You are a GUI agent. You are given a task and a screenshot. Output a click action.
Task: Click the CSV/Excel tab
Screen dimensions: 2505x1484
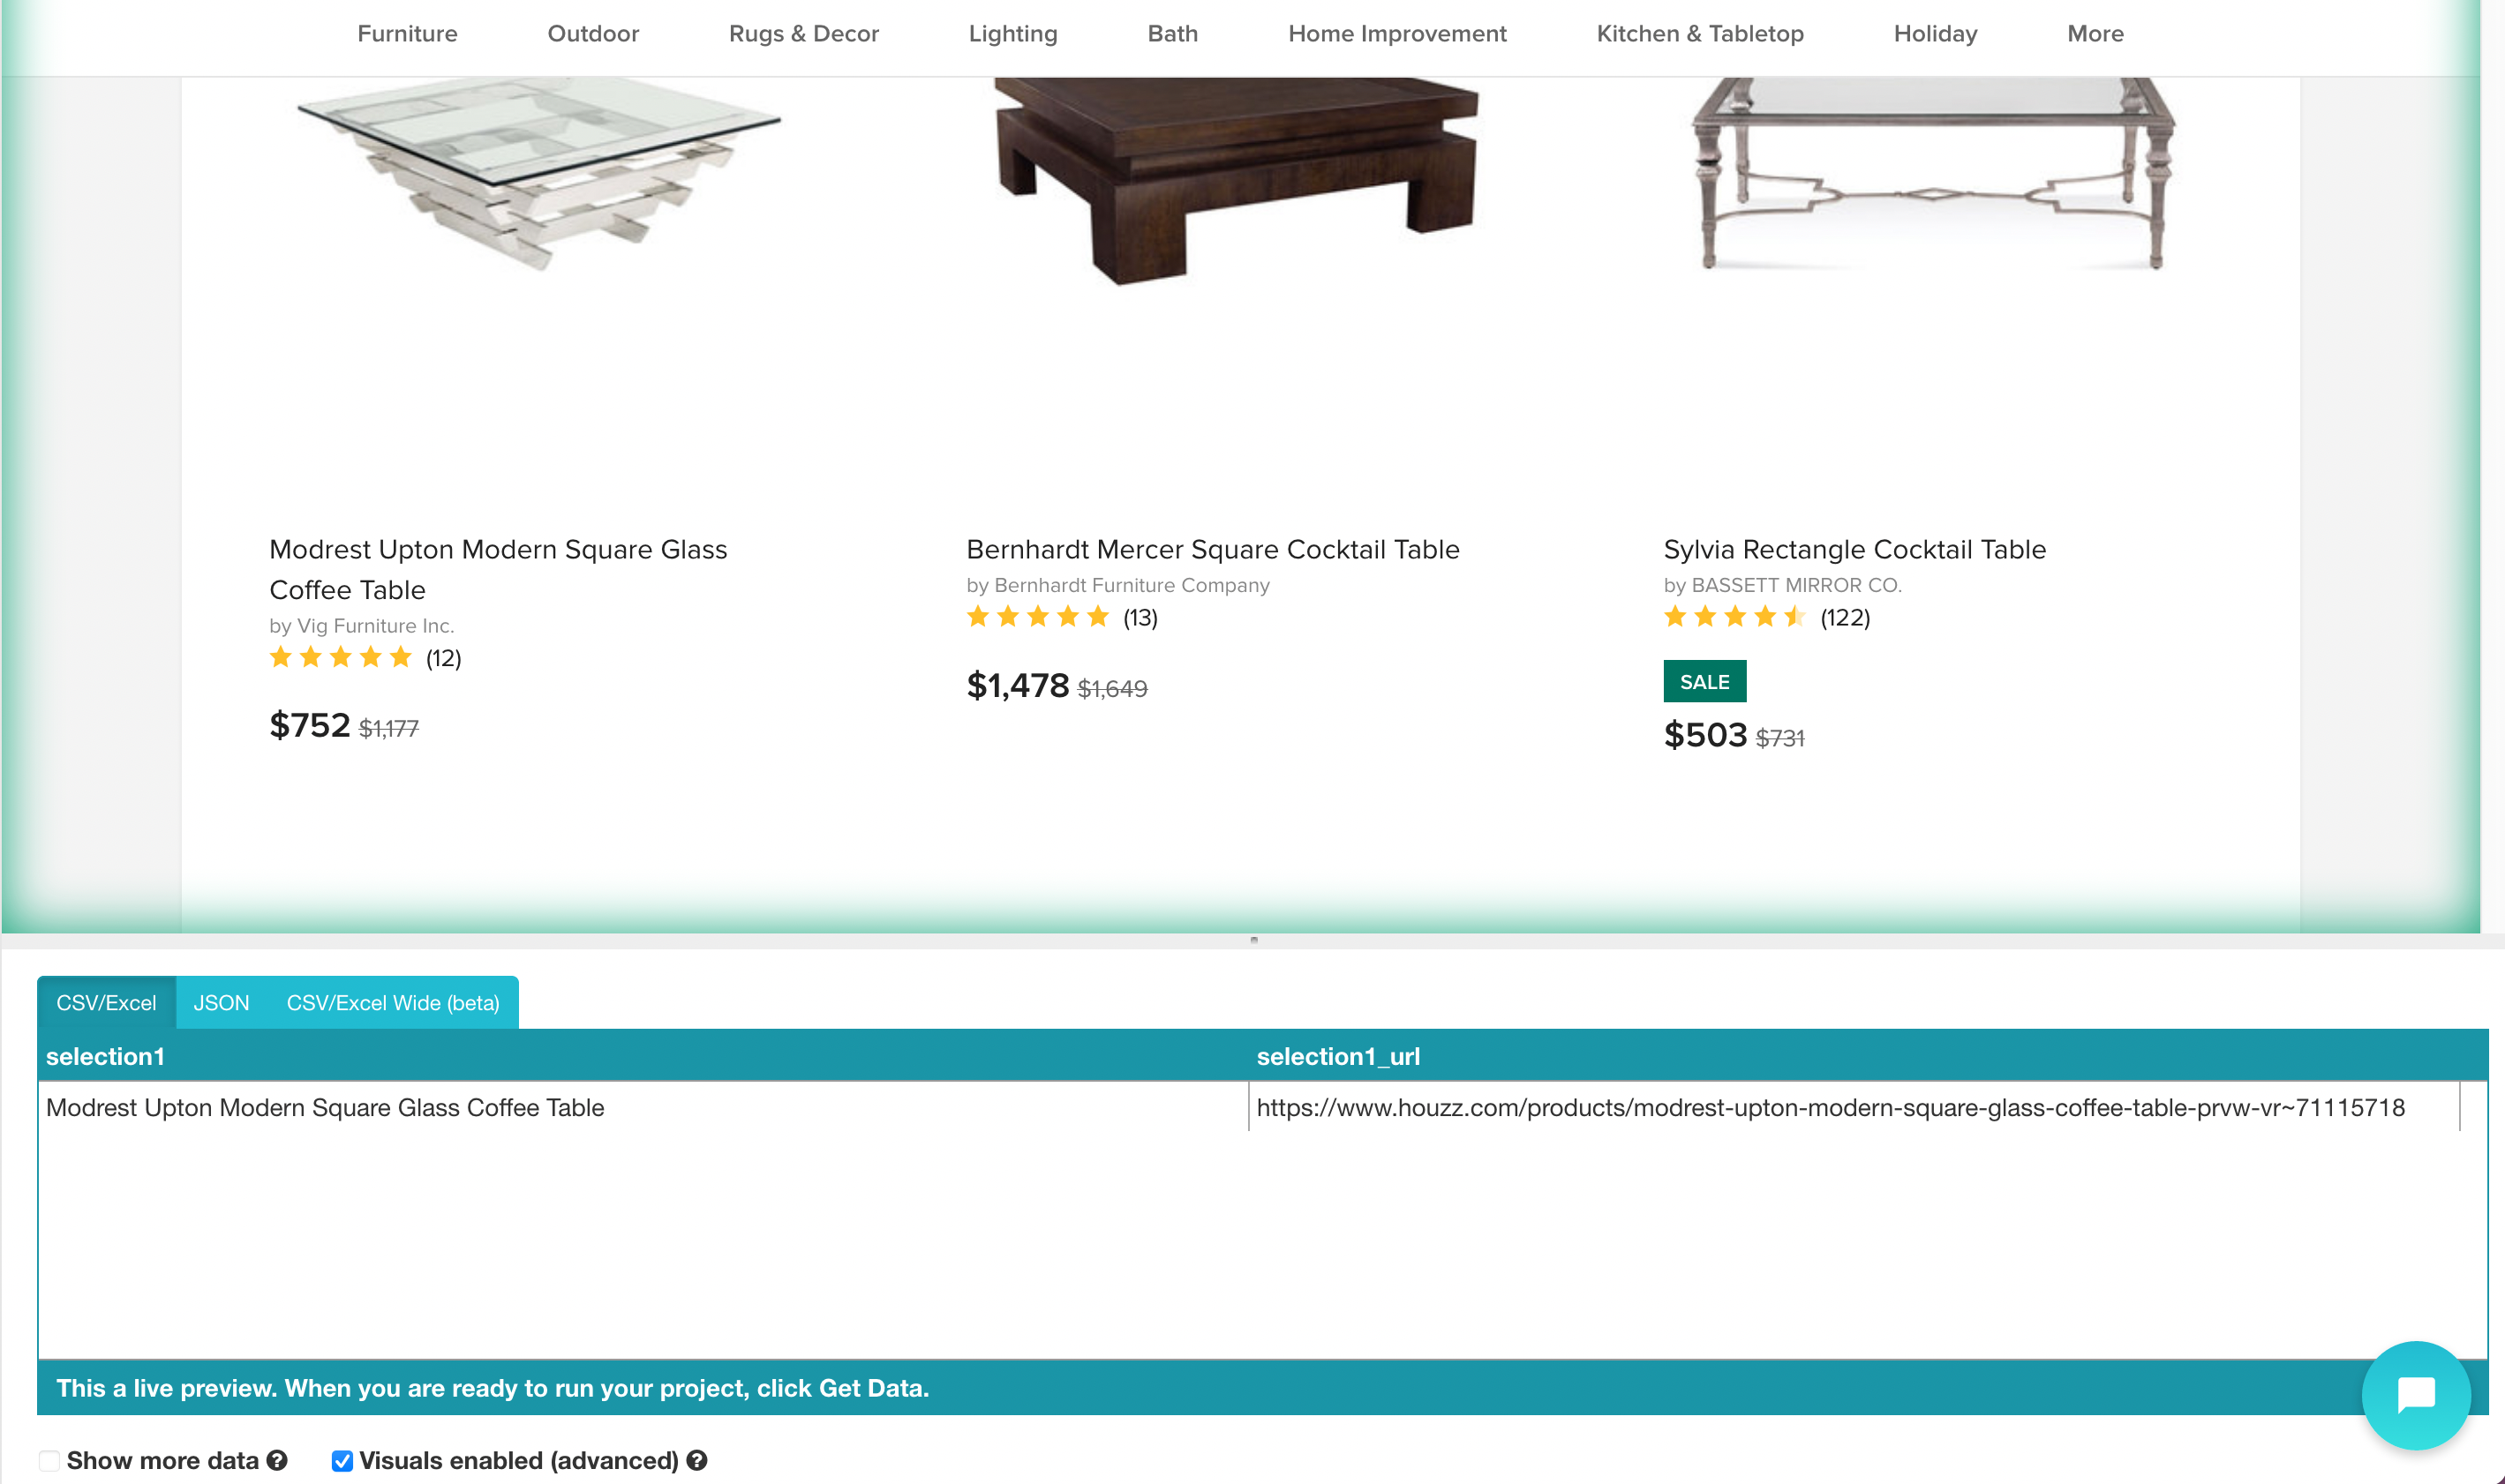(106, 1001)
